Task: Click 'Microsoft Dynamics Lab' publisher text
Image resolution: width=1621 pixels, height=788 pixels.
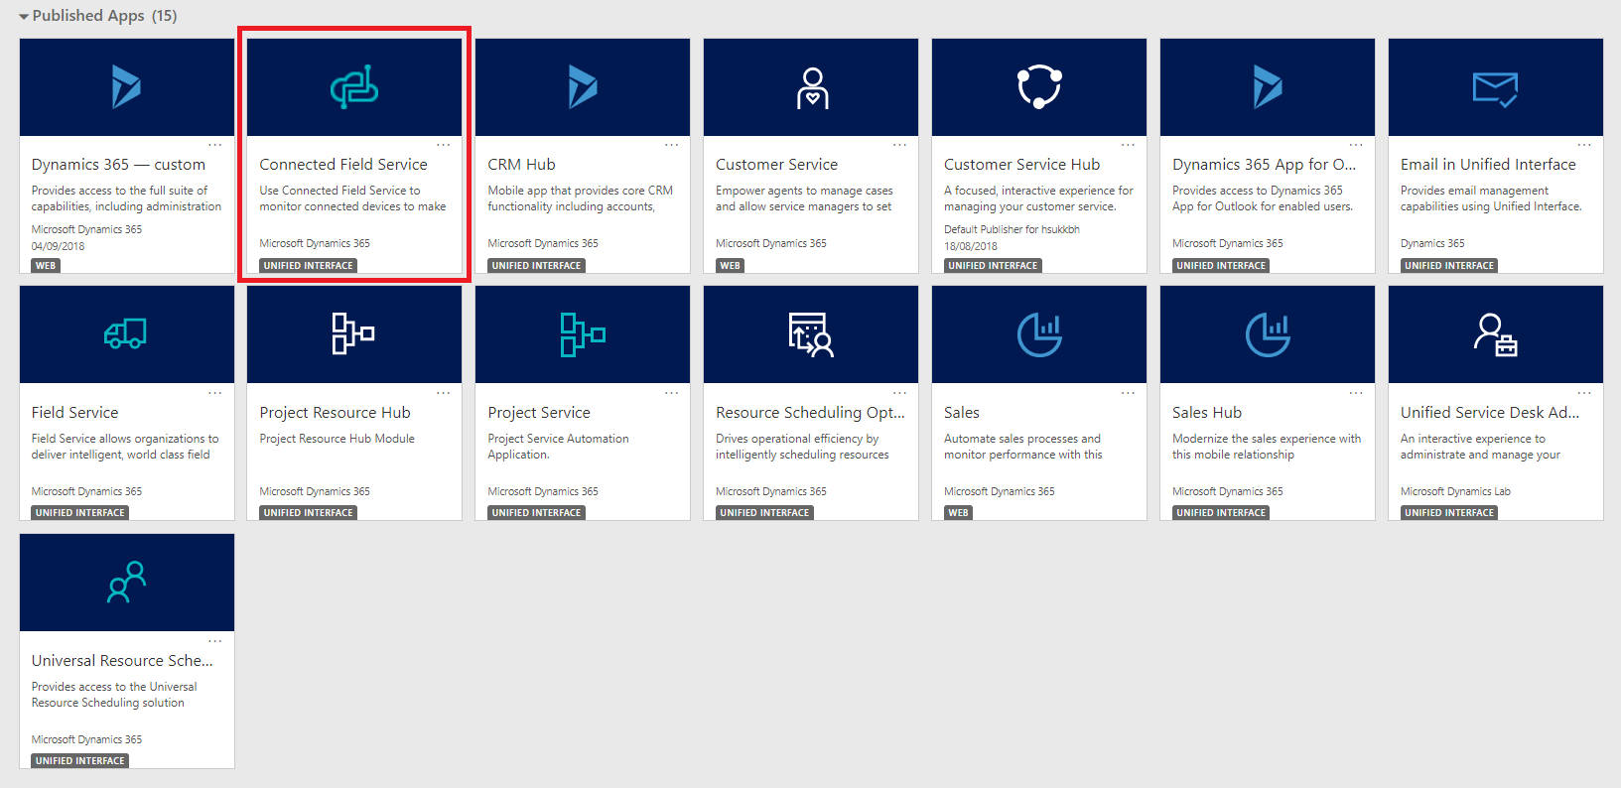Action: 1455,491
